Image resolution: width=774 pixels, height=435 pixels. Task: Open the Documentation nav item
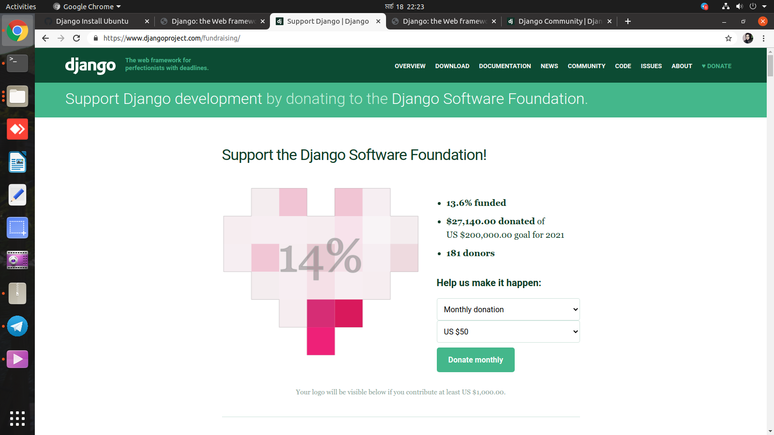click(505, 66)
